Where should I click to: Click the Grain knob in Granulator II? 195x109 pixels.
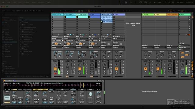point(15,94)
